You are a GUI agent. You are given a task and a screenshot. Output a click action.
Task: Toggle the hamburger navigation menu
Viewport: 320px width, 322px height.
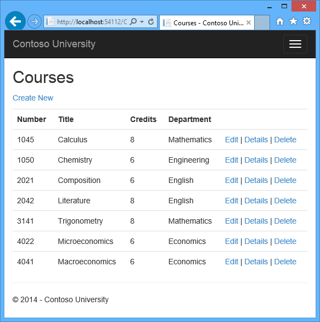click(295, 44)
